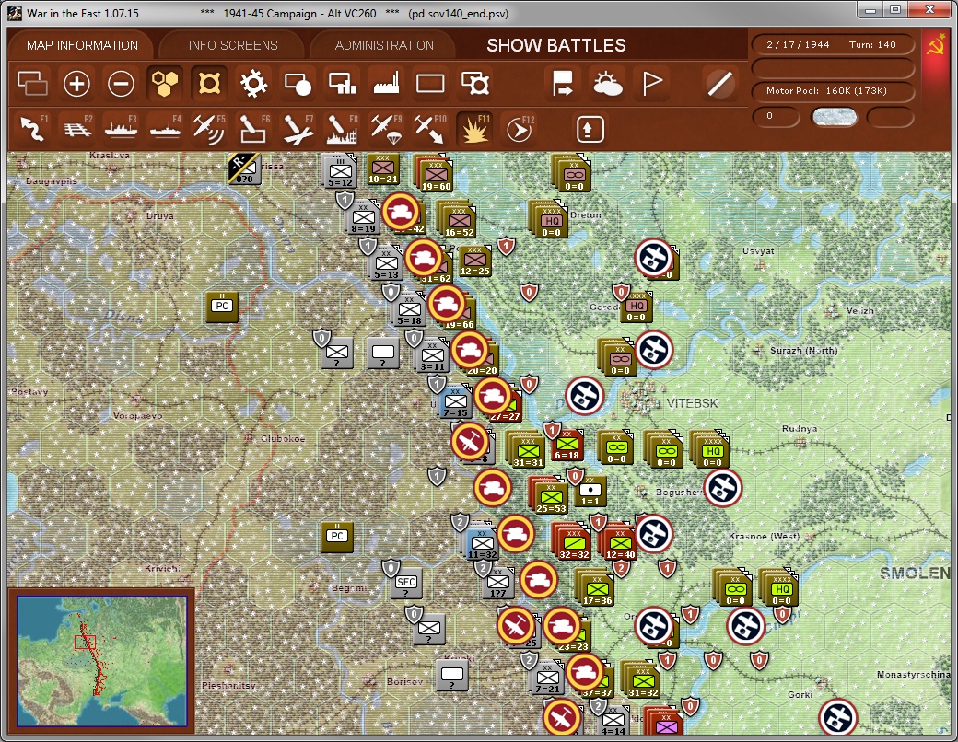Image resolution: width=958 pixels, height=742 pixels.
Task: Toggle the hex grid overlay
Action: pyautogui.click(x=165, y=83)
